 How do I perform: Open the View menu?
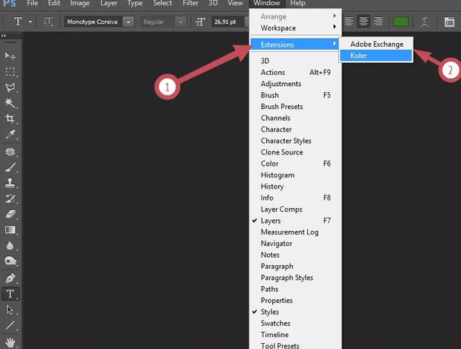point(235,3)
